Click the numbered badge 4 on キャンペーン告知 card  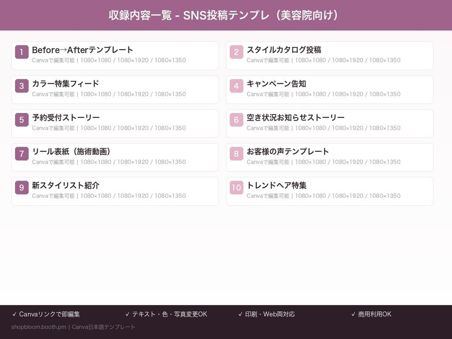pos(236,86)
